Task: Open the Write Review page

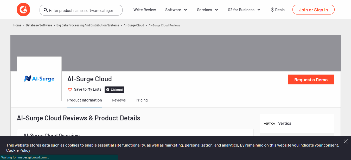Action: coord(145,10)
